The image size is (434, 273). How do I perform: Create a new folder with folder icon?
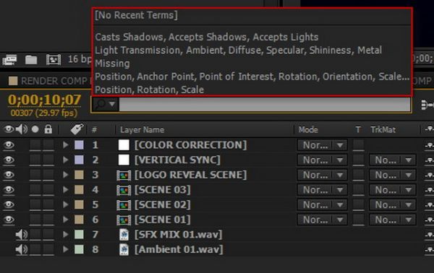coord(31,60)
